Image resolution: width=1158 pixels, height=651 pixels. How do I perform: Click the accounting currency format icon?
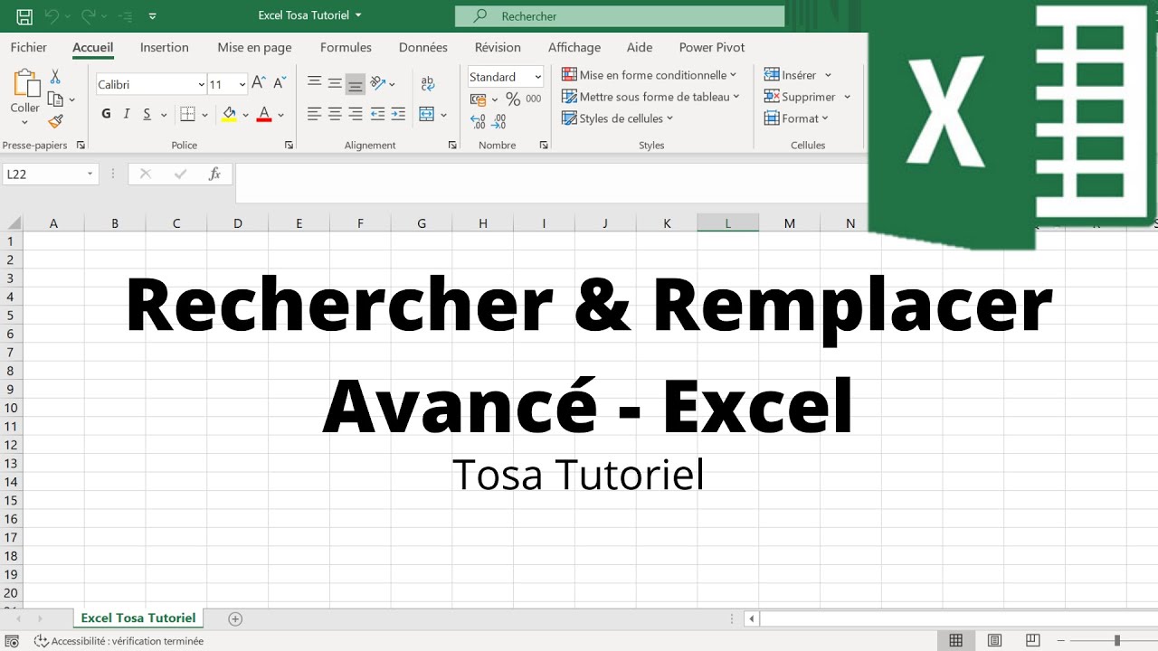pos(478,99)
